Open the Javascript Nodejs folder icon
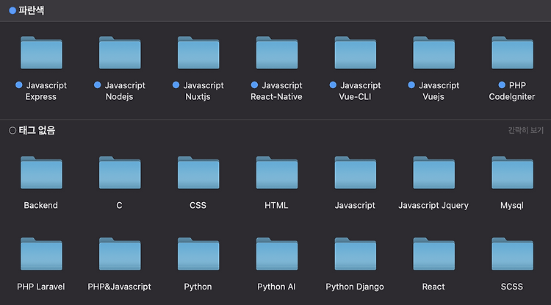551x305 pixels. pos(120,53)
